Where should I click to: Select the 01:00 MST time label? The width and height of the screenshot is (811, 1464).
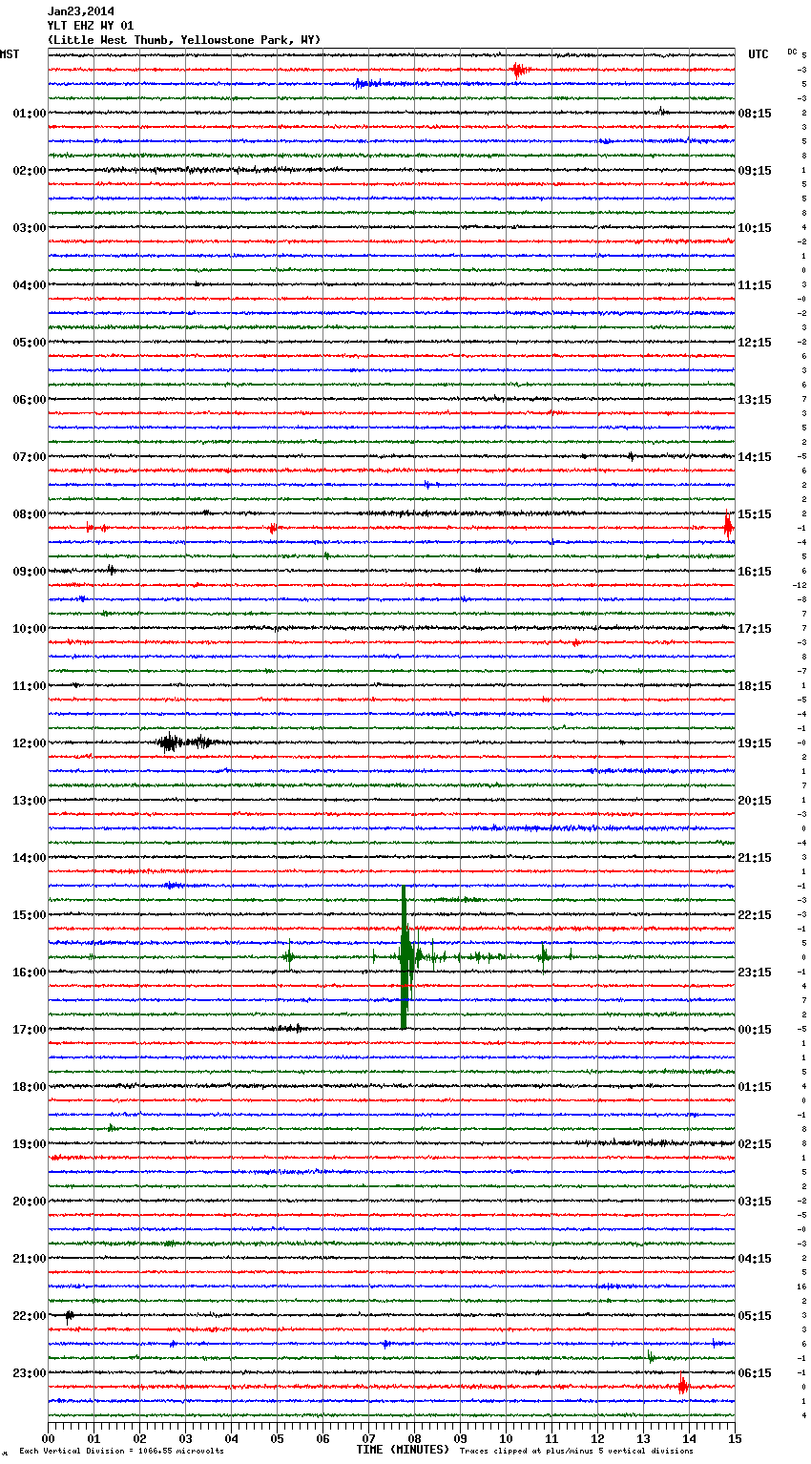pos(30,114)
